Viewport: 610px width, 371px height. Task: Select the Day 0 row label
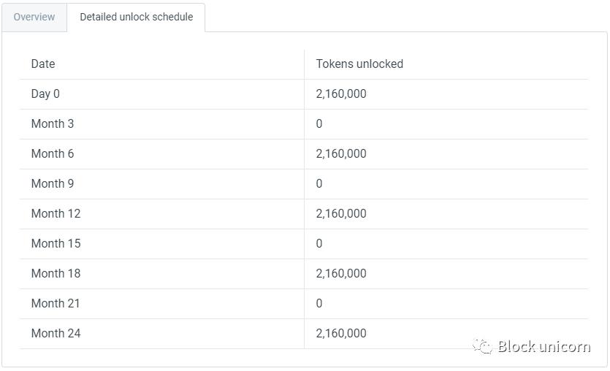(45, 94)
